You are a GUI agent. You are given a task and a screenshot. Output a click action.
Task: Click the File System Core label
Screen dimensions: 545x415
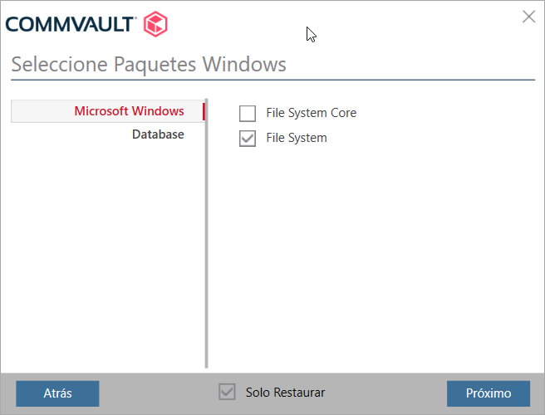pyautogui.click(x=311, y=113)
